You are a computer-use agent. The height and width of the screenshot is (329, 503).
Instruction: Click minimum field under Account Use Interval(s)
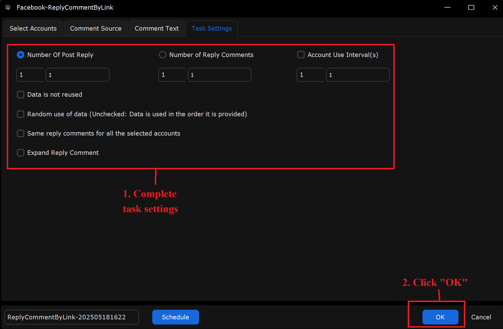[310, 75]
